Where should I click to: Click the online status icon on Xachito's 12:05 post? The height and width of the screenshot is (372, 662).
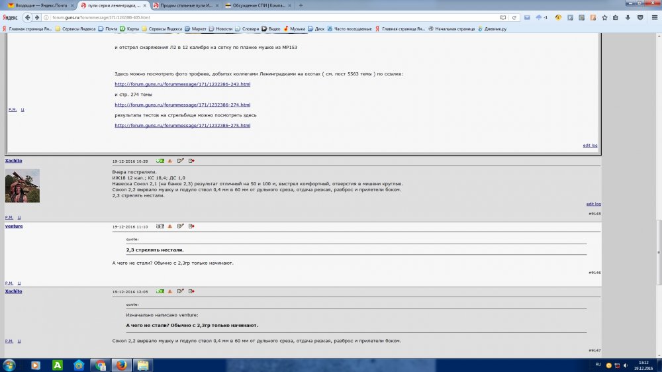point(160,291)
